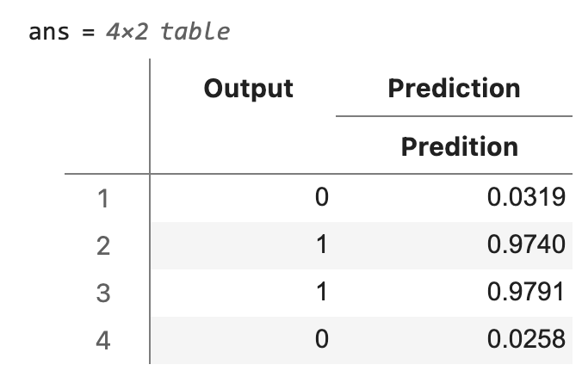The height and width of the screenshot is (377, 582).
Task: Select the nested "Predition" sub-header
Action: point(460,145)
